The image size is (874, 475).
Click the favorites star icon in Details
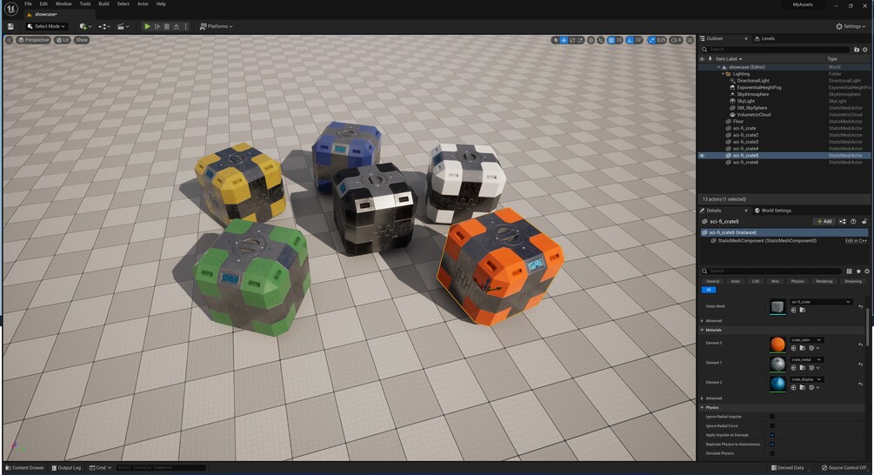click(858, 271)
